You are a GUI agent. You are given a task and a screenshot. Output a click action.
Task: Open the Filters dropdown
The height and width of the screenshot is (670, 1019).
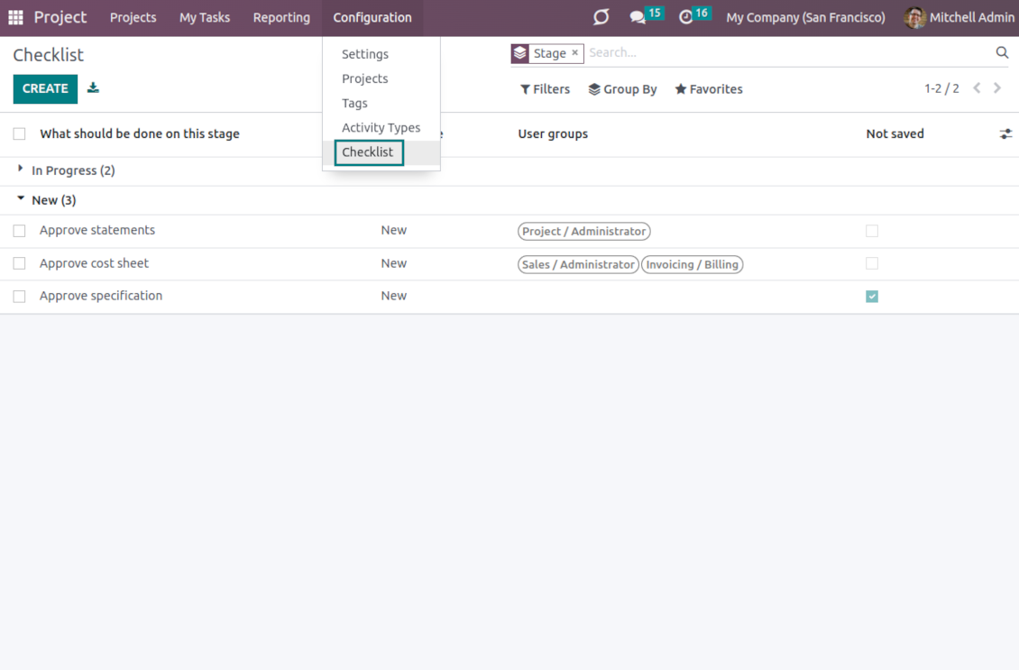545,89
